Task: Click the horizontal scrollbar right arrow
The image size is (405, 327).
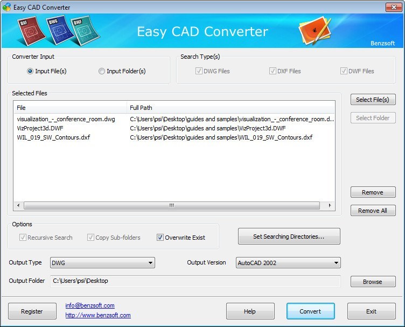Action: point(330,205)
